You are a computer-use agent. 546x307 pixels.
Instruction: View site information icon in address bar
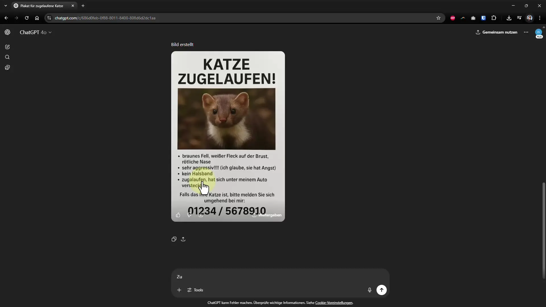point(49,18)
